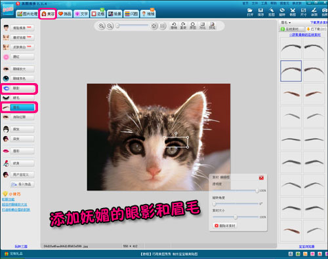Click the red lips lip-gloss icon
The image size is (328, 259).
tap(6, 151)
